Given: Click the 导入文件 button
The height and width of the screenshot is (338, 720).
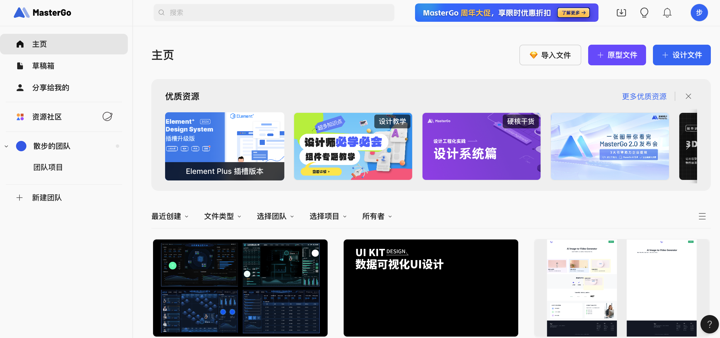Looking at the screenshot, I should coord(550,55).
